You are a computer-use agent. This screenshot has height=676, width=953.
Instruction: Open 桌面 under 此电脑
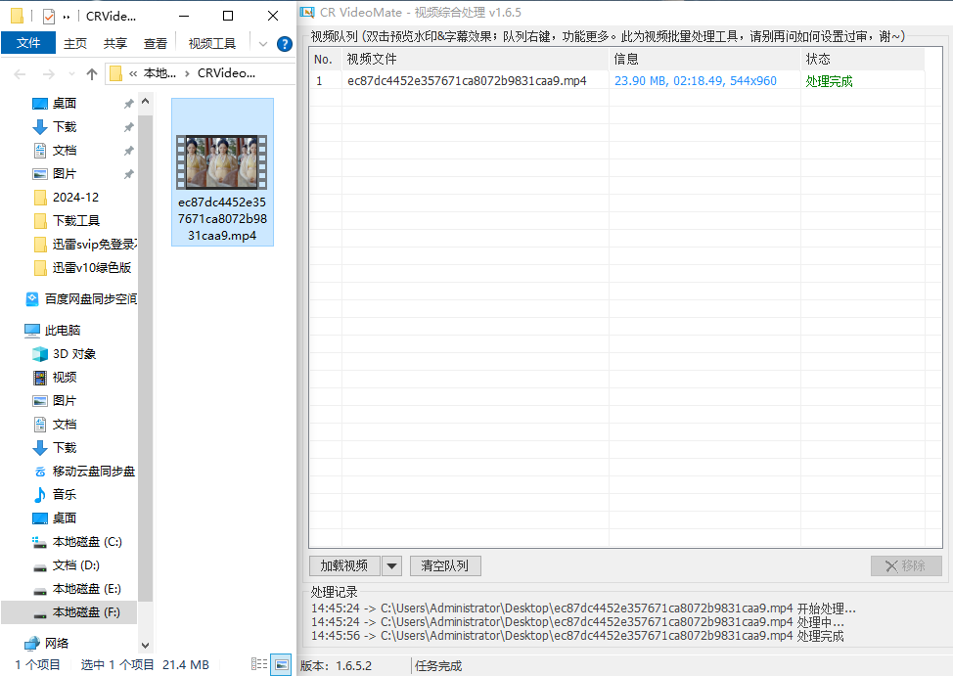click(65, 518)
